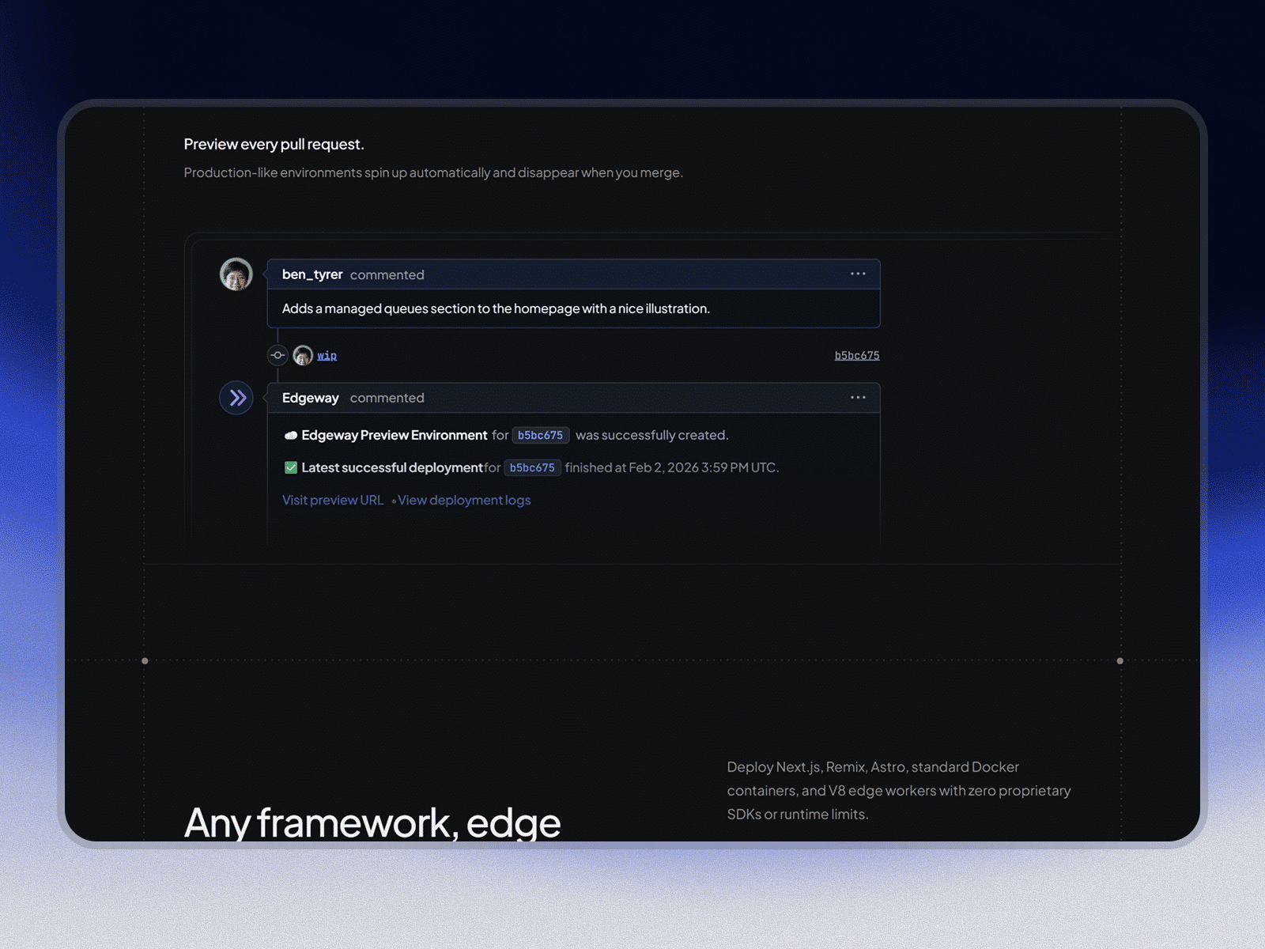
Task: Click the ben_tyrer username
Action: coord(312,274)
